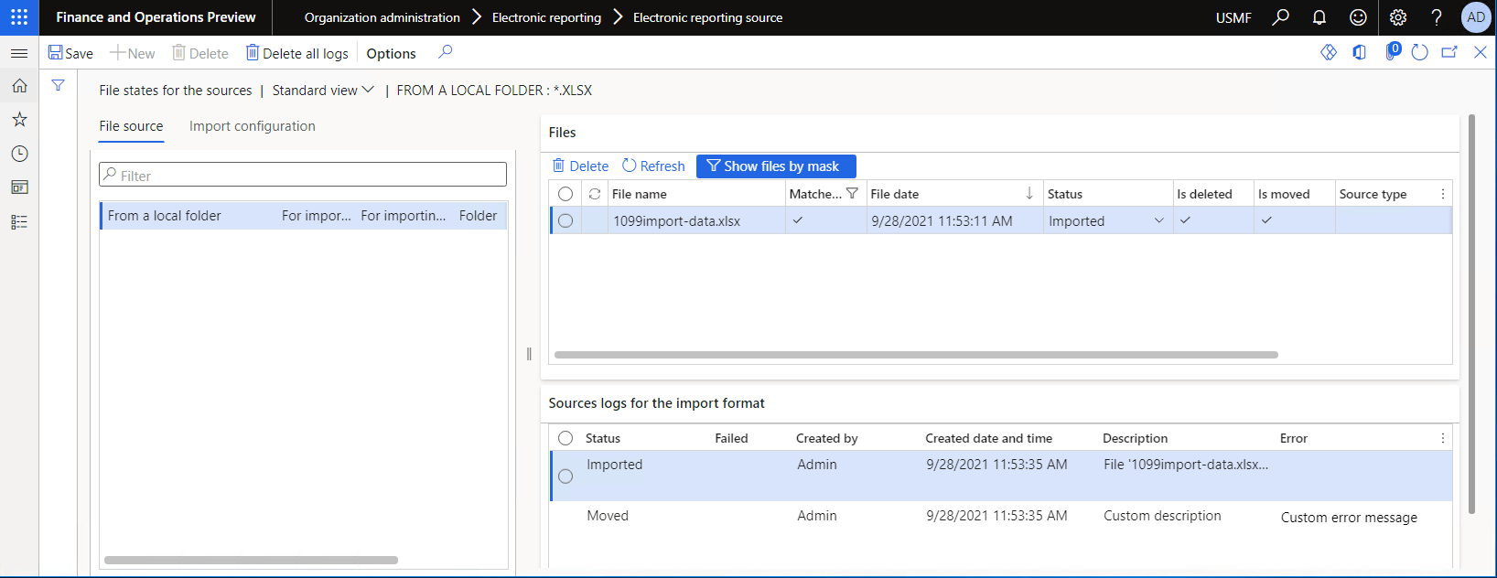
Task: Open Files grid column options ellipsis
Action: 1443,194
